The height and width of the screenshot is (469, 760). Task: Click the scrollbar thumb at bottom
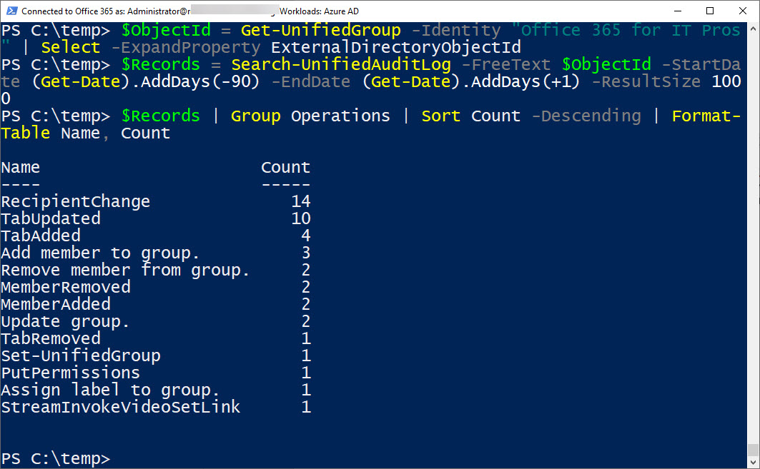tap(753, 450)
